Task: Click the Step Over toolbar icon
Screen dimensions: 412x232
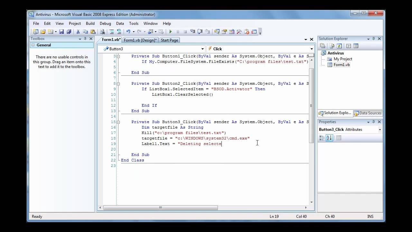Action: [200, 32]
